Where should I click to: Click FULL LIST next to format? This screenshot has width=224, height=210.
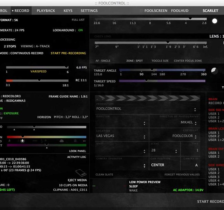78,20
